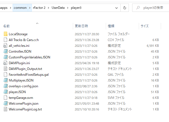169x122 pixels.
Task: Select the overlays-config.json file icon
Action: pos(5,86)
